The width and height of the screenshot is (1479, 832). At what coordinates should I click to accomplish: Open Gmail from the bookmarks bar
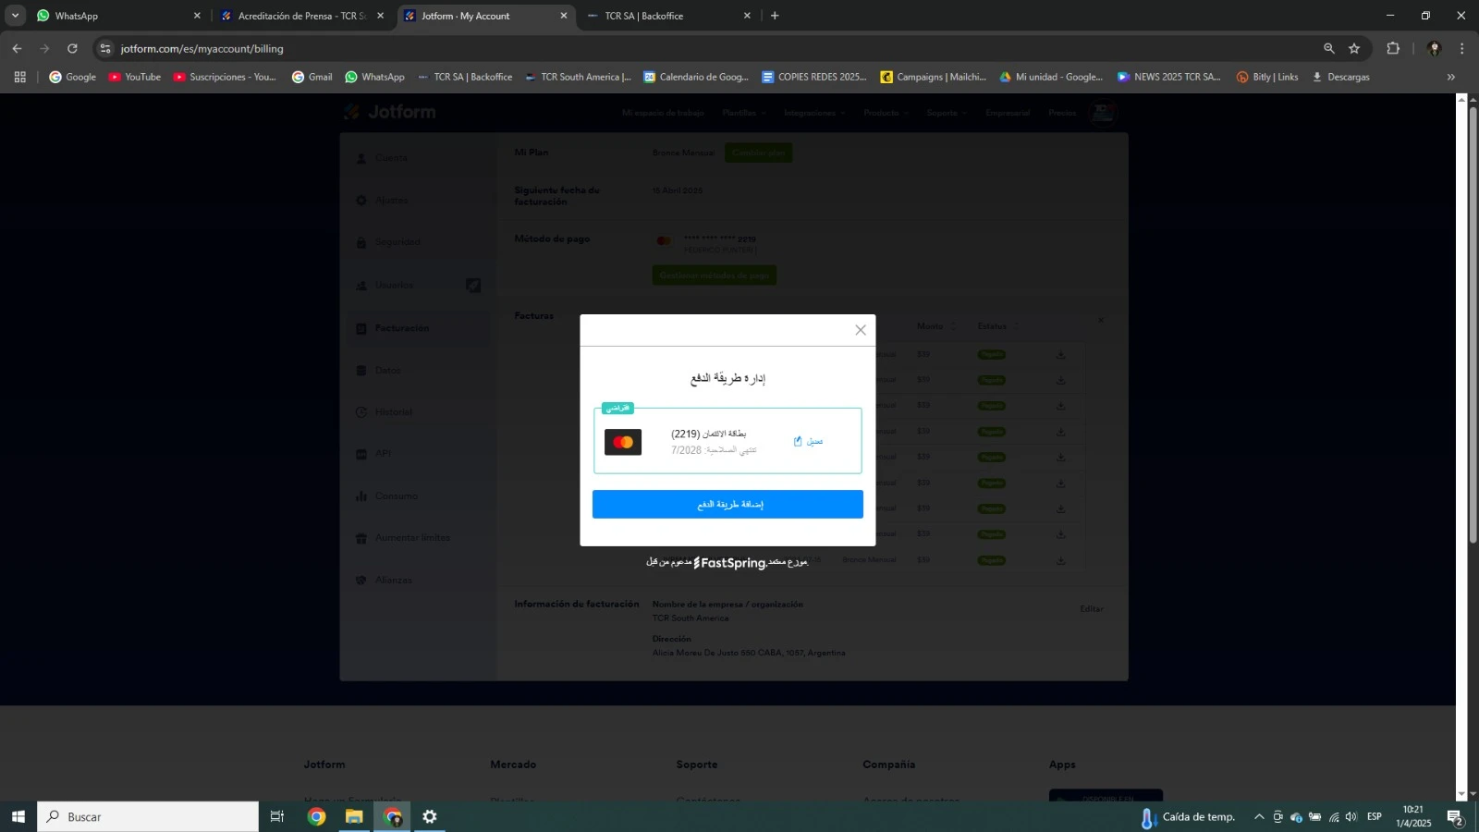312,77
